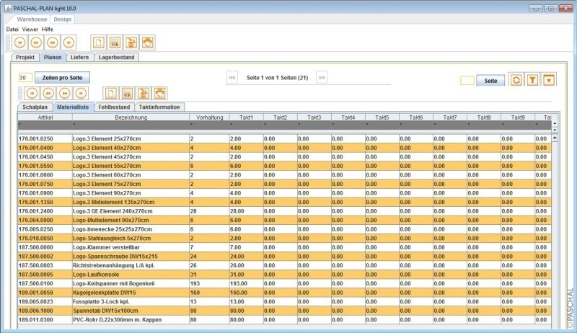Focus the rows-per-page field showing 30
577x333 pixels.
click(25, 78)
